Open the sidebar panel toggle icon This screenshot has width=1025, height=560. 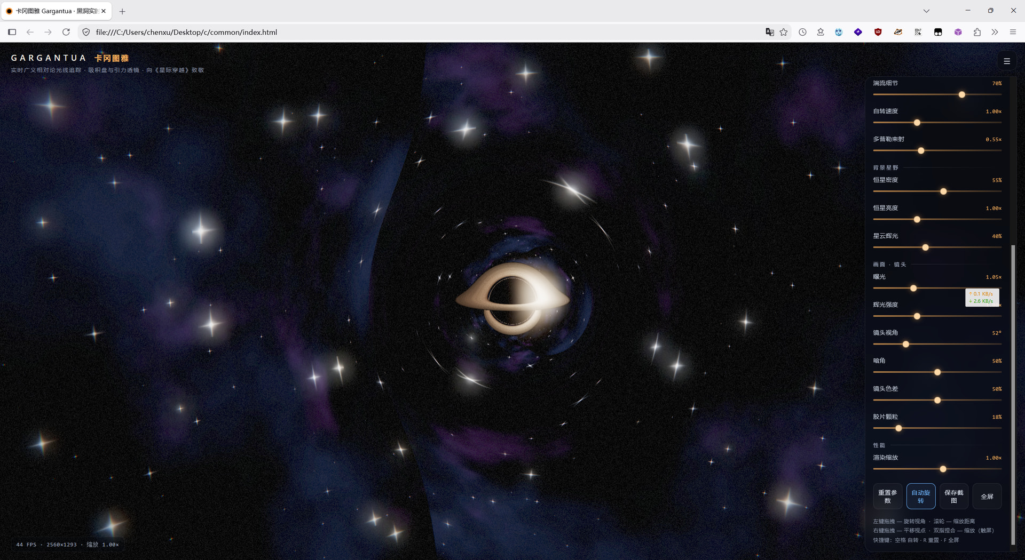click(x=12, y=32)
